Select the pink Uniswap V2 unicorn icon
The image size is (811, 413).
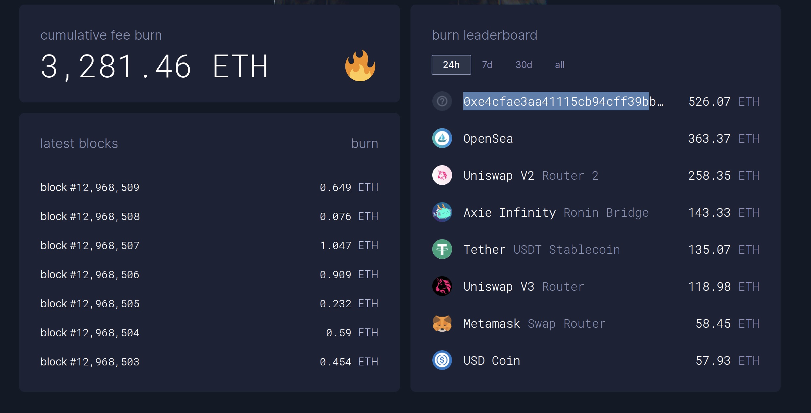(442, 175)
